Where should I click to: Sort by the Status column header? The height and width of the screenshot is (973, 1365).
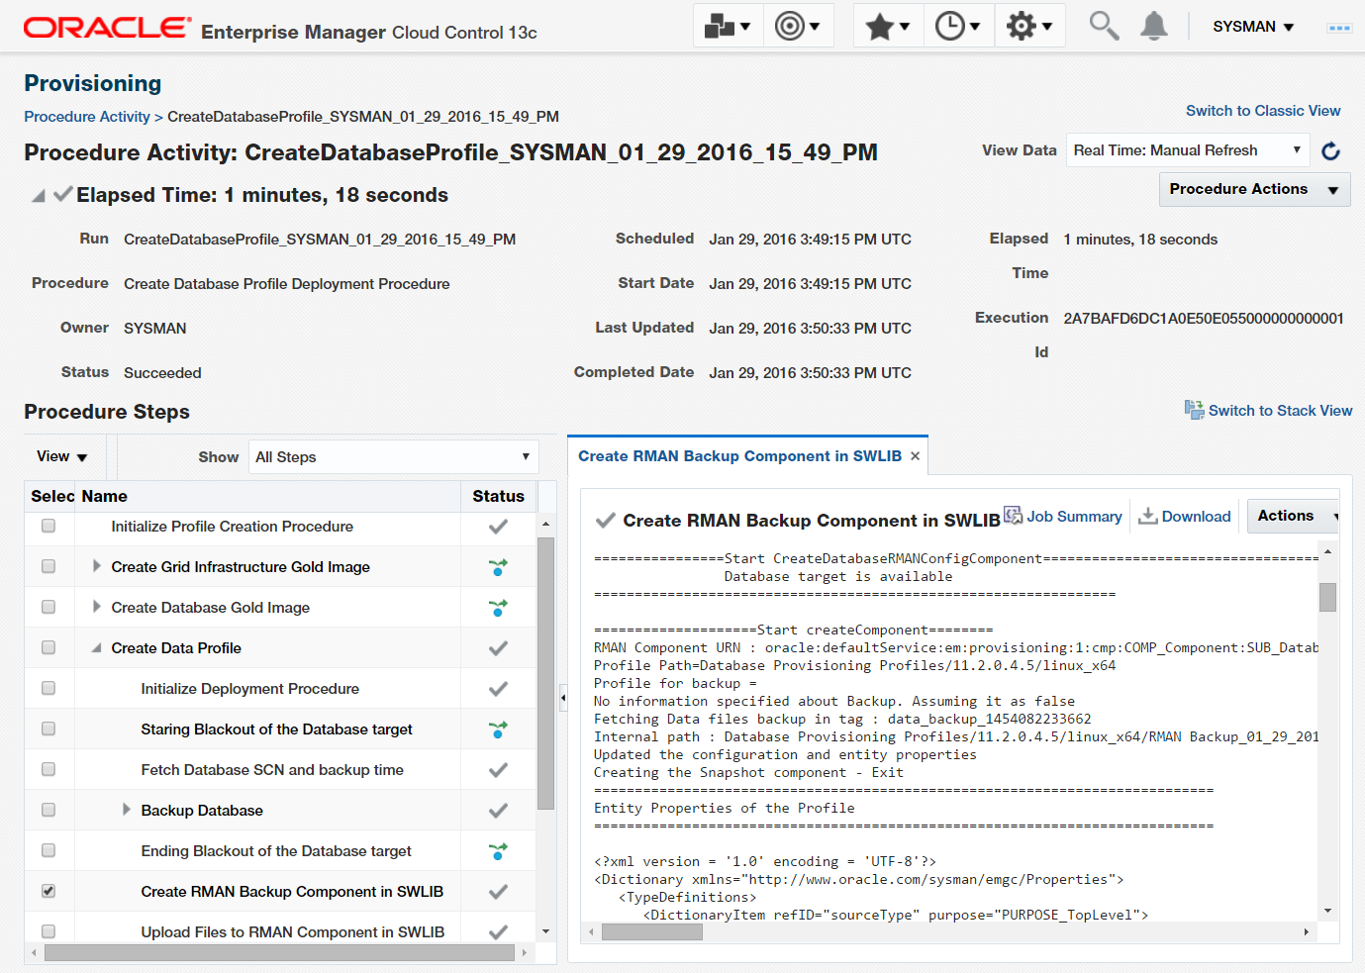pyautogui.click(x=498, y=496)
